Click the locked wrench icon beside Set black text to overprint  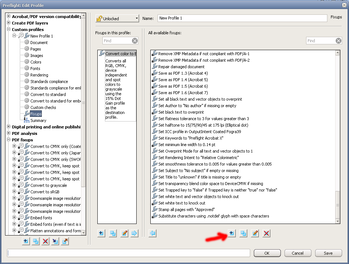(154, 112)
